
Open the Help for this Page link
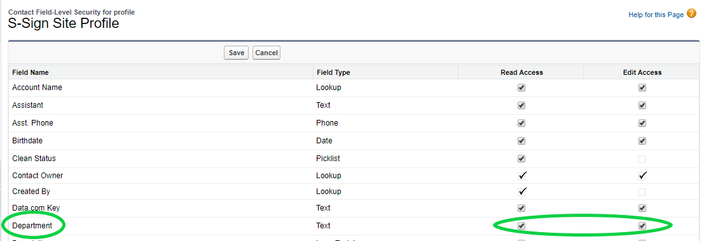tap(656, 15)
